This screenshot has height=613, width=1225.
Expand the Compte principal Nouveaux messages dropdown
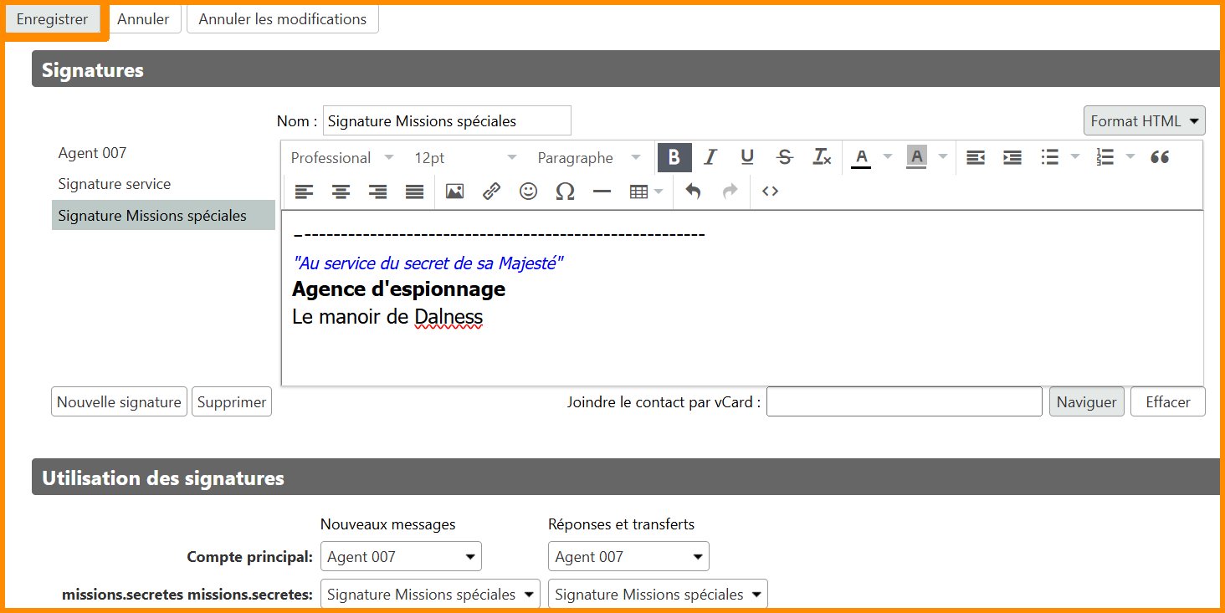pos(401,557)
